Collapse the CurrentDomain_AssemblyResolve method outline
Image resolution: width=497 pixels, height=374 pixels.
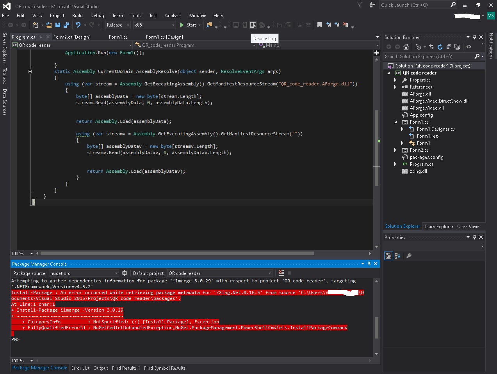pos(30,71)
